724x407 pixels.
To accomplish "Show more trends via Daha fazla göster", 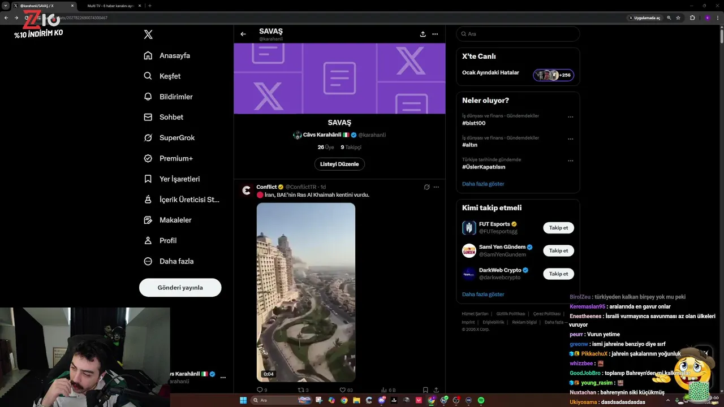I will (x=483, y=184).
